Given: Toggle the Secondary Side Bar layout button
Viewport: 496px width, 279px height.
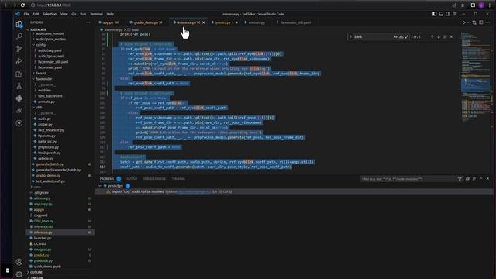Looking at the screenshot, I should click(x=448, y=14).
